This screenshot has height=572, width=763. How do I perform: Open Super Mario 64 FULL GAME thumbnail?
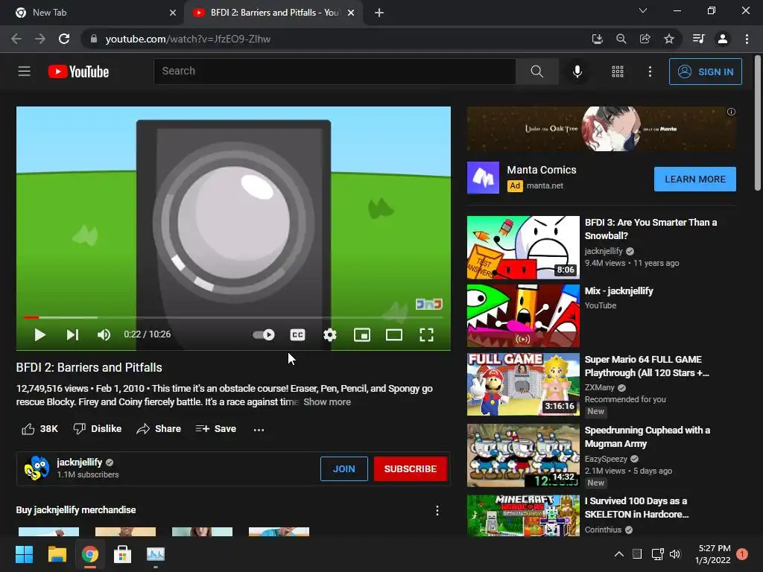[x=523, y=385]
